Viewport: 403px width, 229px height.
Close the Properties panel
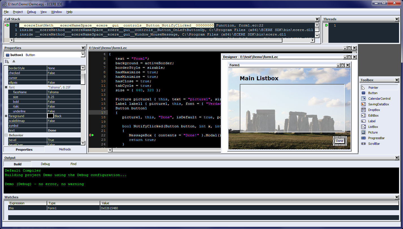(x=83, y=48)
